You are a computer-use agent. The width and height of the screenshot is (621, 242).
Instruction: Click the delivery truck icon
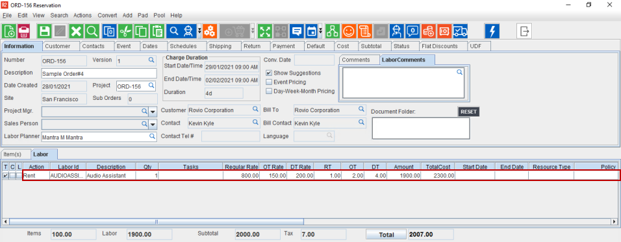tap(460, 31)
